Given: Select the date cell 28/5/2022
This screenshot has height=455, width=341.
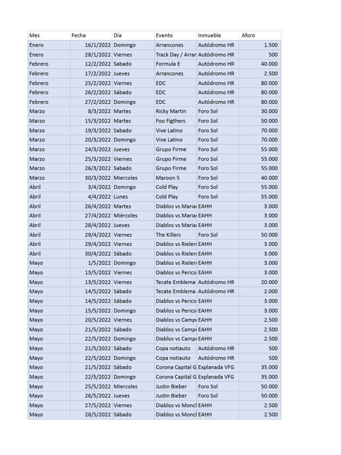Looking at the screenshot, I should pos(91,415).
